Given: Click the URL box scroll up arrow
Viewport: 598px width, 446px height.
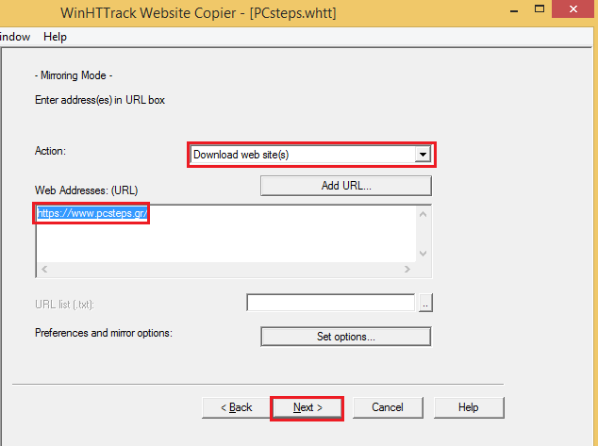Looking at the screenshot, I should (423, 215).
